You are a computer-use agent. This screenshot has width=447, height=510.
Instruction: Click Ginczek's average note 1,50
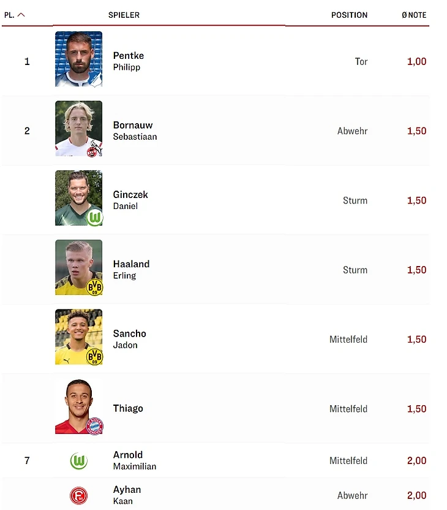[416, 200]
